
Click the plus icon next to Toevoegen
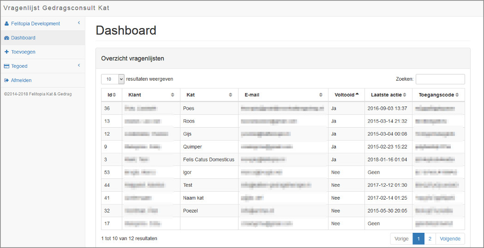[x=7, y=52]
